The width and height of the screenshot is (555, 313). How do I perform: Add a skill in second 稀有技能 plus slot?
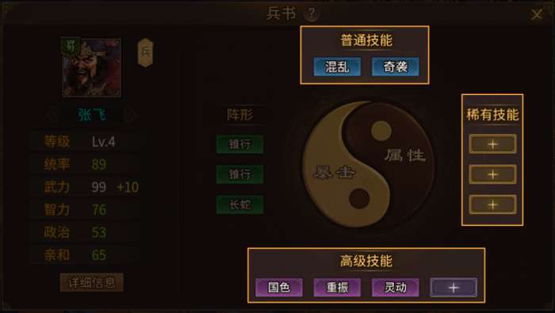[492, 174]
